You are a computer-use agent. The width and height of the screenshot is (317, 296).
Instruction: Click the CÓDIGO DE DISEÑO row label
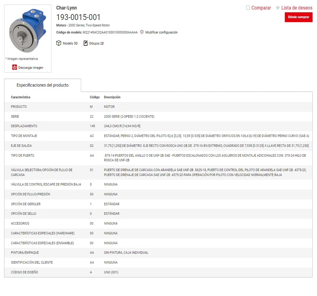(x=24, y=272)
